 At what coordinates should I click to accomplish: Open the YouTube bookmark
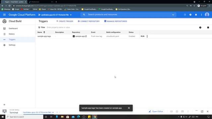pyautogui.click(x=25, y=9)
